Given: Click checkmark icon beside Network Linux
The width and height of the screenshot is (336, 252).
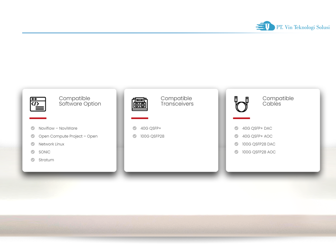Looking at the screenshot, I should click(33, 144).
